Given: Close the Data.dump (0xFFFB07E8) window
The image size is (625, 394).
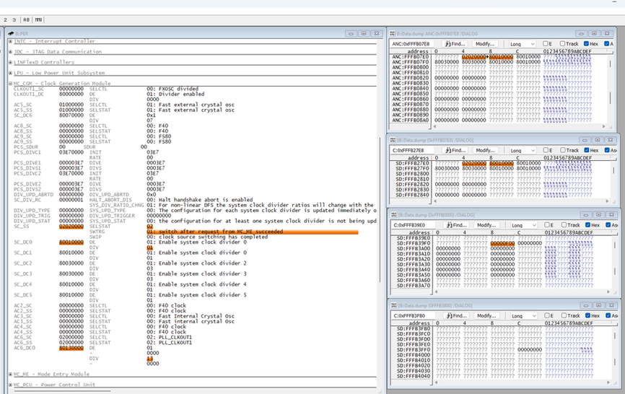Looking at the screenshot, I should (611, 140).
